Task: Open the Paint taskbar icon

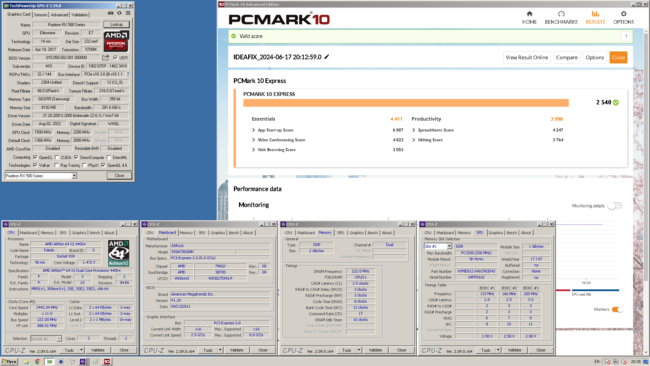Action: (95, 362)
